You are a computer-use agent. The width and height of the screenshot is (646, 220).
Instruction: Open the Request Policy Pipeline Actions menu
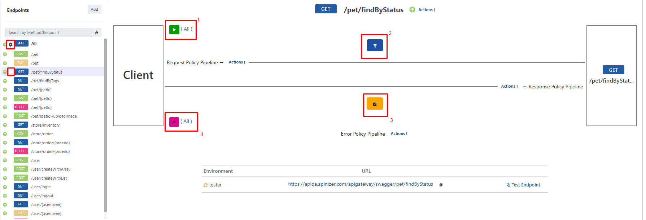click(x=237, y=62)
